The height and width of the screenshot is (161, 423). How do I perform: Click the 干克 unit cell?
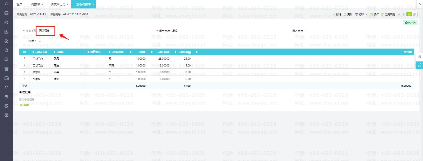(111, 65)
